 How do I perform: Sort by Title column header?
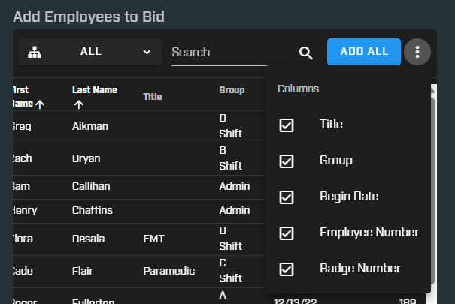click(153, 97)
